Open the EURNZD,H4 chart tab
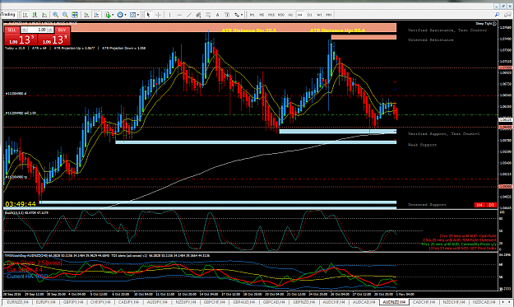This screenshot has width=514, height=307. 18,302
